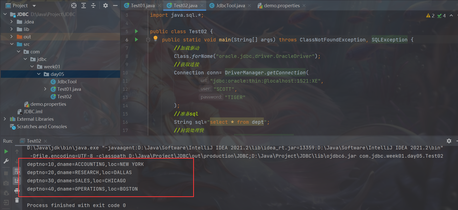Click the green typo indicator showing 4
Screen dimensions: 458x210
(442, 16)
